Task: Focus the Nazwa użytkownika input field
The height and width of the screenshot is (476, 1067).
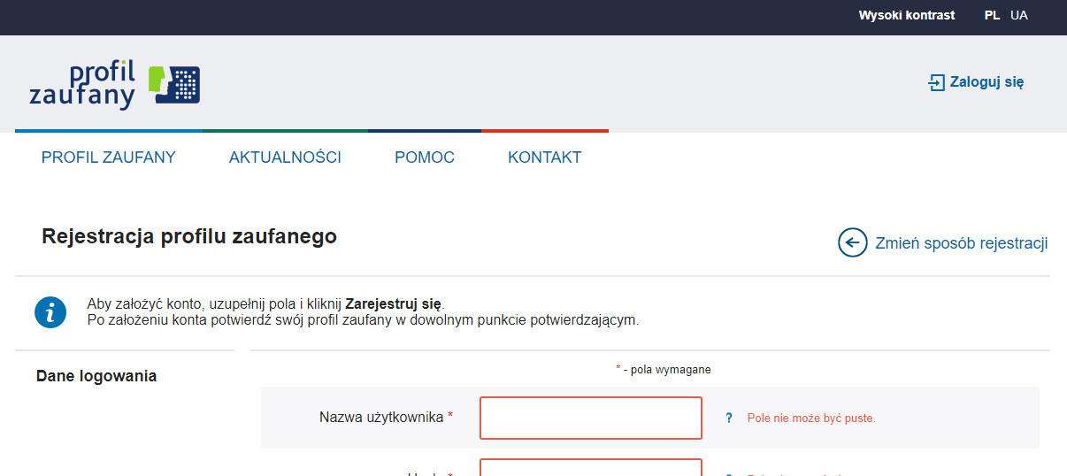Action: 590,418
